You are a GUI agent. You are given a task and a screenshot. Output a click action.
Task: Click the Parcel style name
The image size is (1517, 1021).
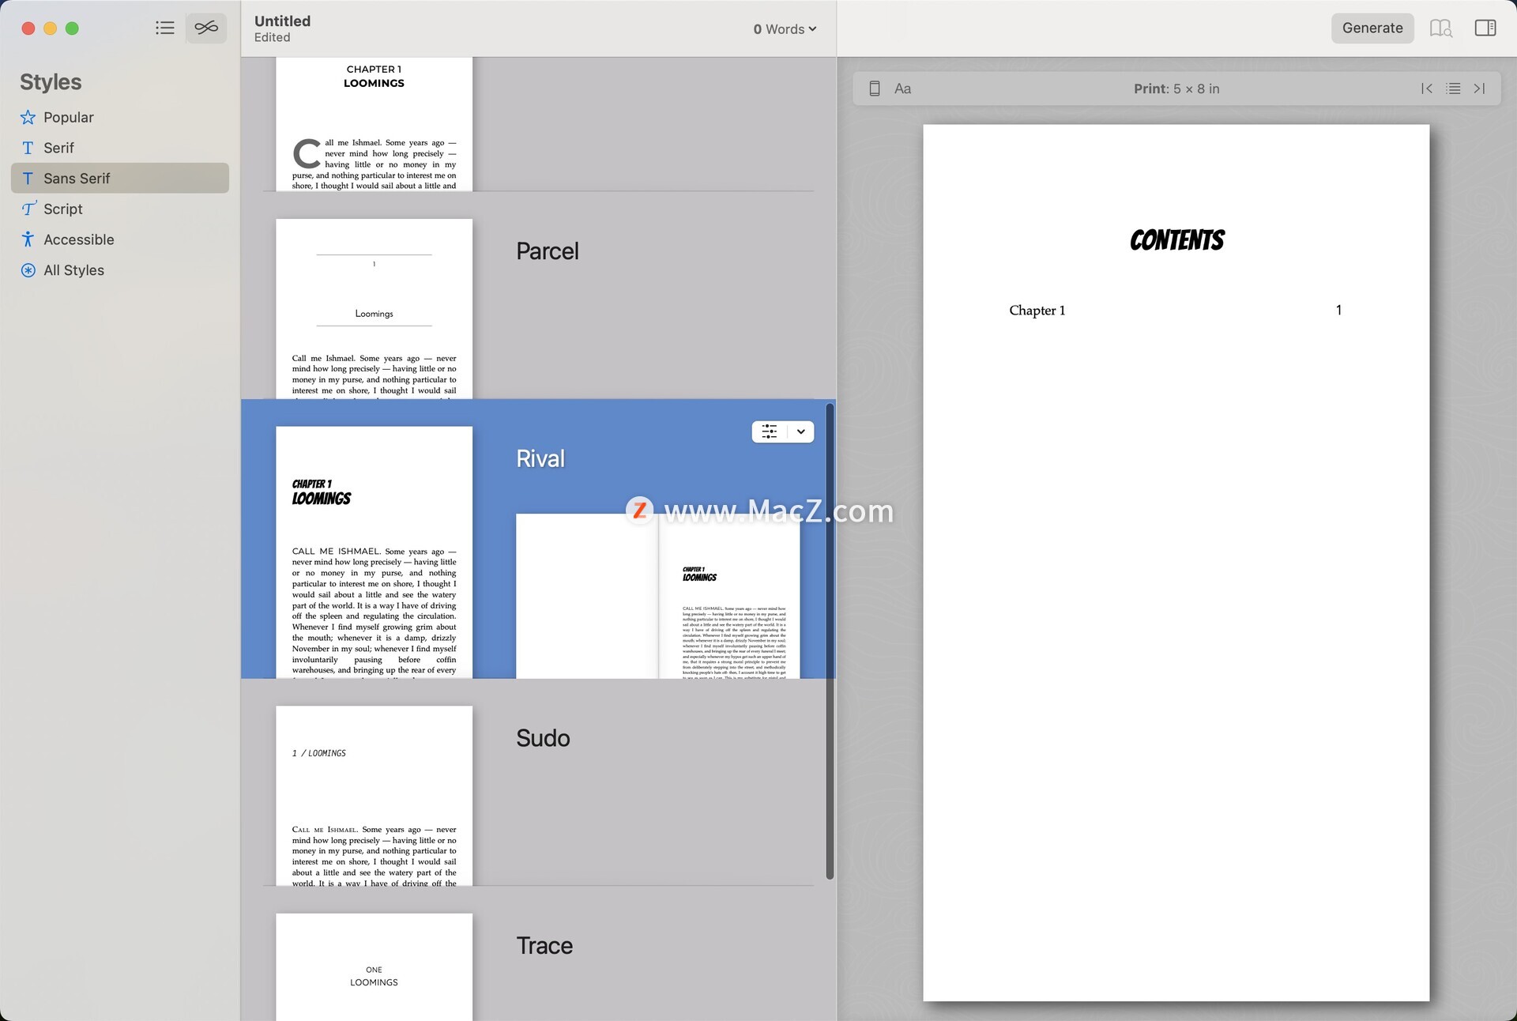(548, 251)
